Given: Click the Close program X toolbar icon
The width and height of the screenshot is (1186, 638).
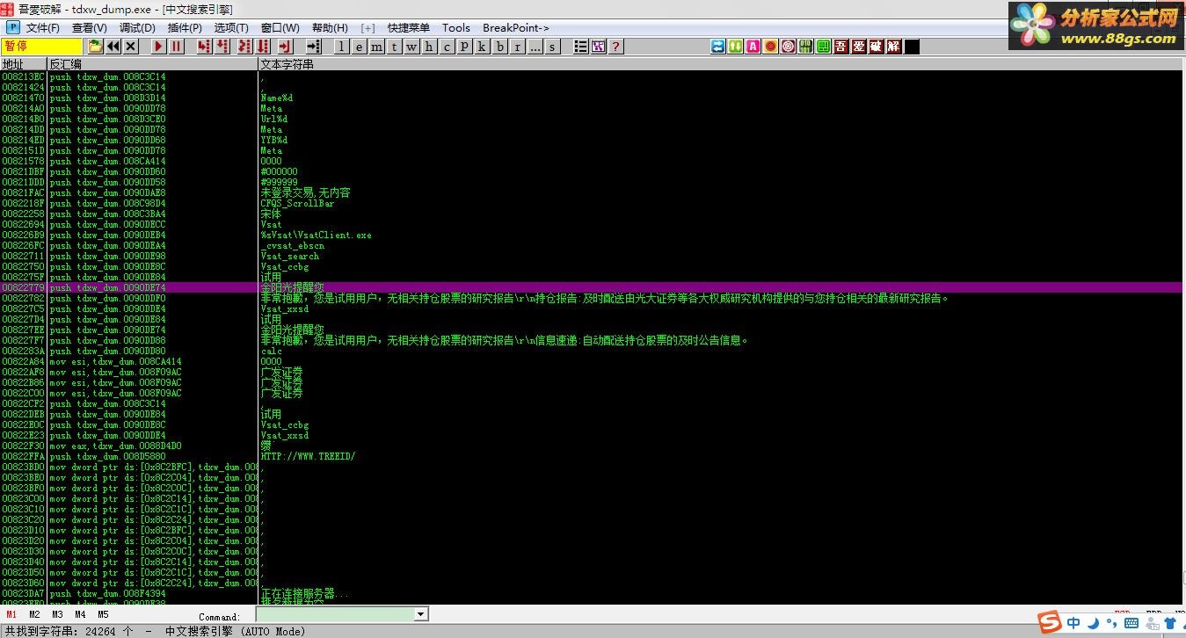Looking at the screenshot, I should click(x=131, y=47).
